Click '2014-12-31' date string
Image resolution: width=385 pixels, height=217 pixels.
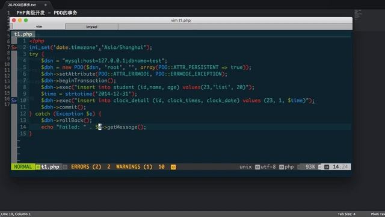click(x=113, y=94)
